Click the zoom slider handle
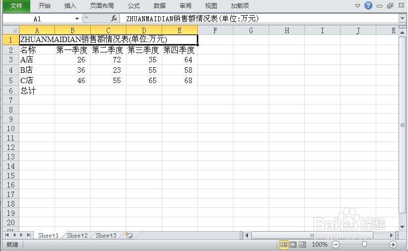Image resolution: width=408 pixels, height=251 pixels. point(364,244)
